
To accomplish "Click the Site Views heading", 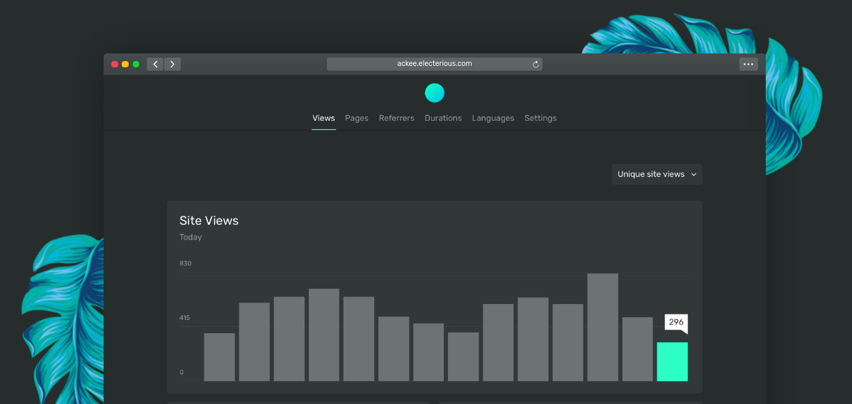I will (209, 221).
